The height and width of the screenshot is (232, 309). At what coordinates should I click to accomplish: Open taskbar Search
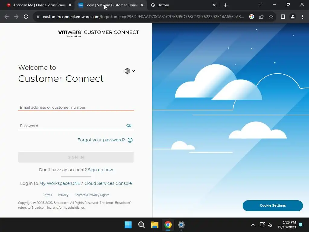coord(142,225)
